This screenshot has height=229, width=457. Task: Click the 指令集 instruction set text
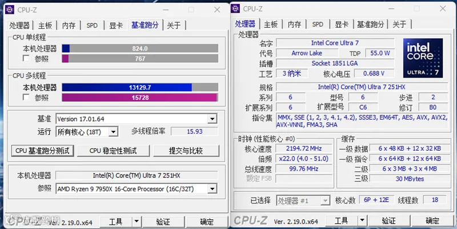coord(362,121)
